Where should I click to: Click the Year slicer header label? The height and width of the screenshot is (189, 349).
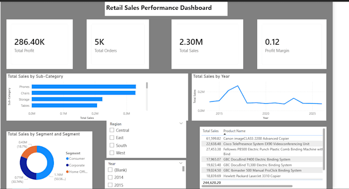pyautogui.click(x=112, y=164)
